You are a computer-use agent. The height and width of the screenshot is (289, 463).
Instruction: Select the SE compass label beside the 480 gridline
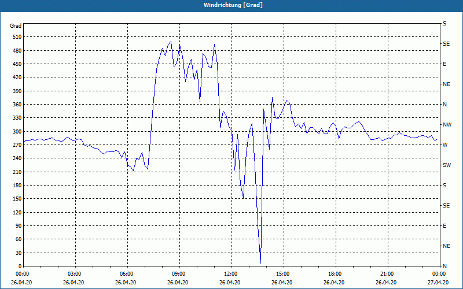(446, 44)
